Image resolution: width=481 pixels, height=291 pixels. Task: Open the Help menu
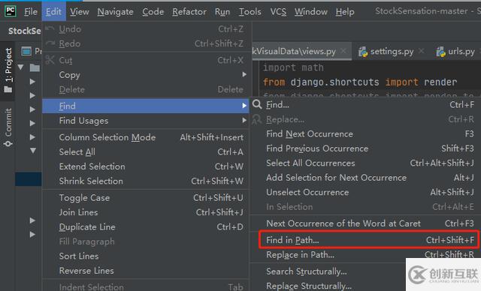pyautogui.click(x=345, y=12)
